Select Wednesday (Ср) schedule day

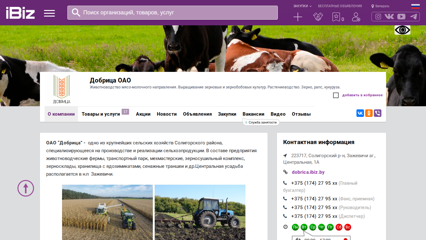click(313, 227)
